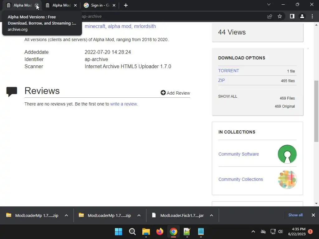Close the downloads bar
Screen dimensions: 319x239
(x=313, y=215)
